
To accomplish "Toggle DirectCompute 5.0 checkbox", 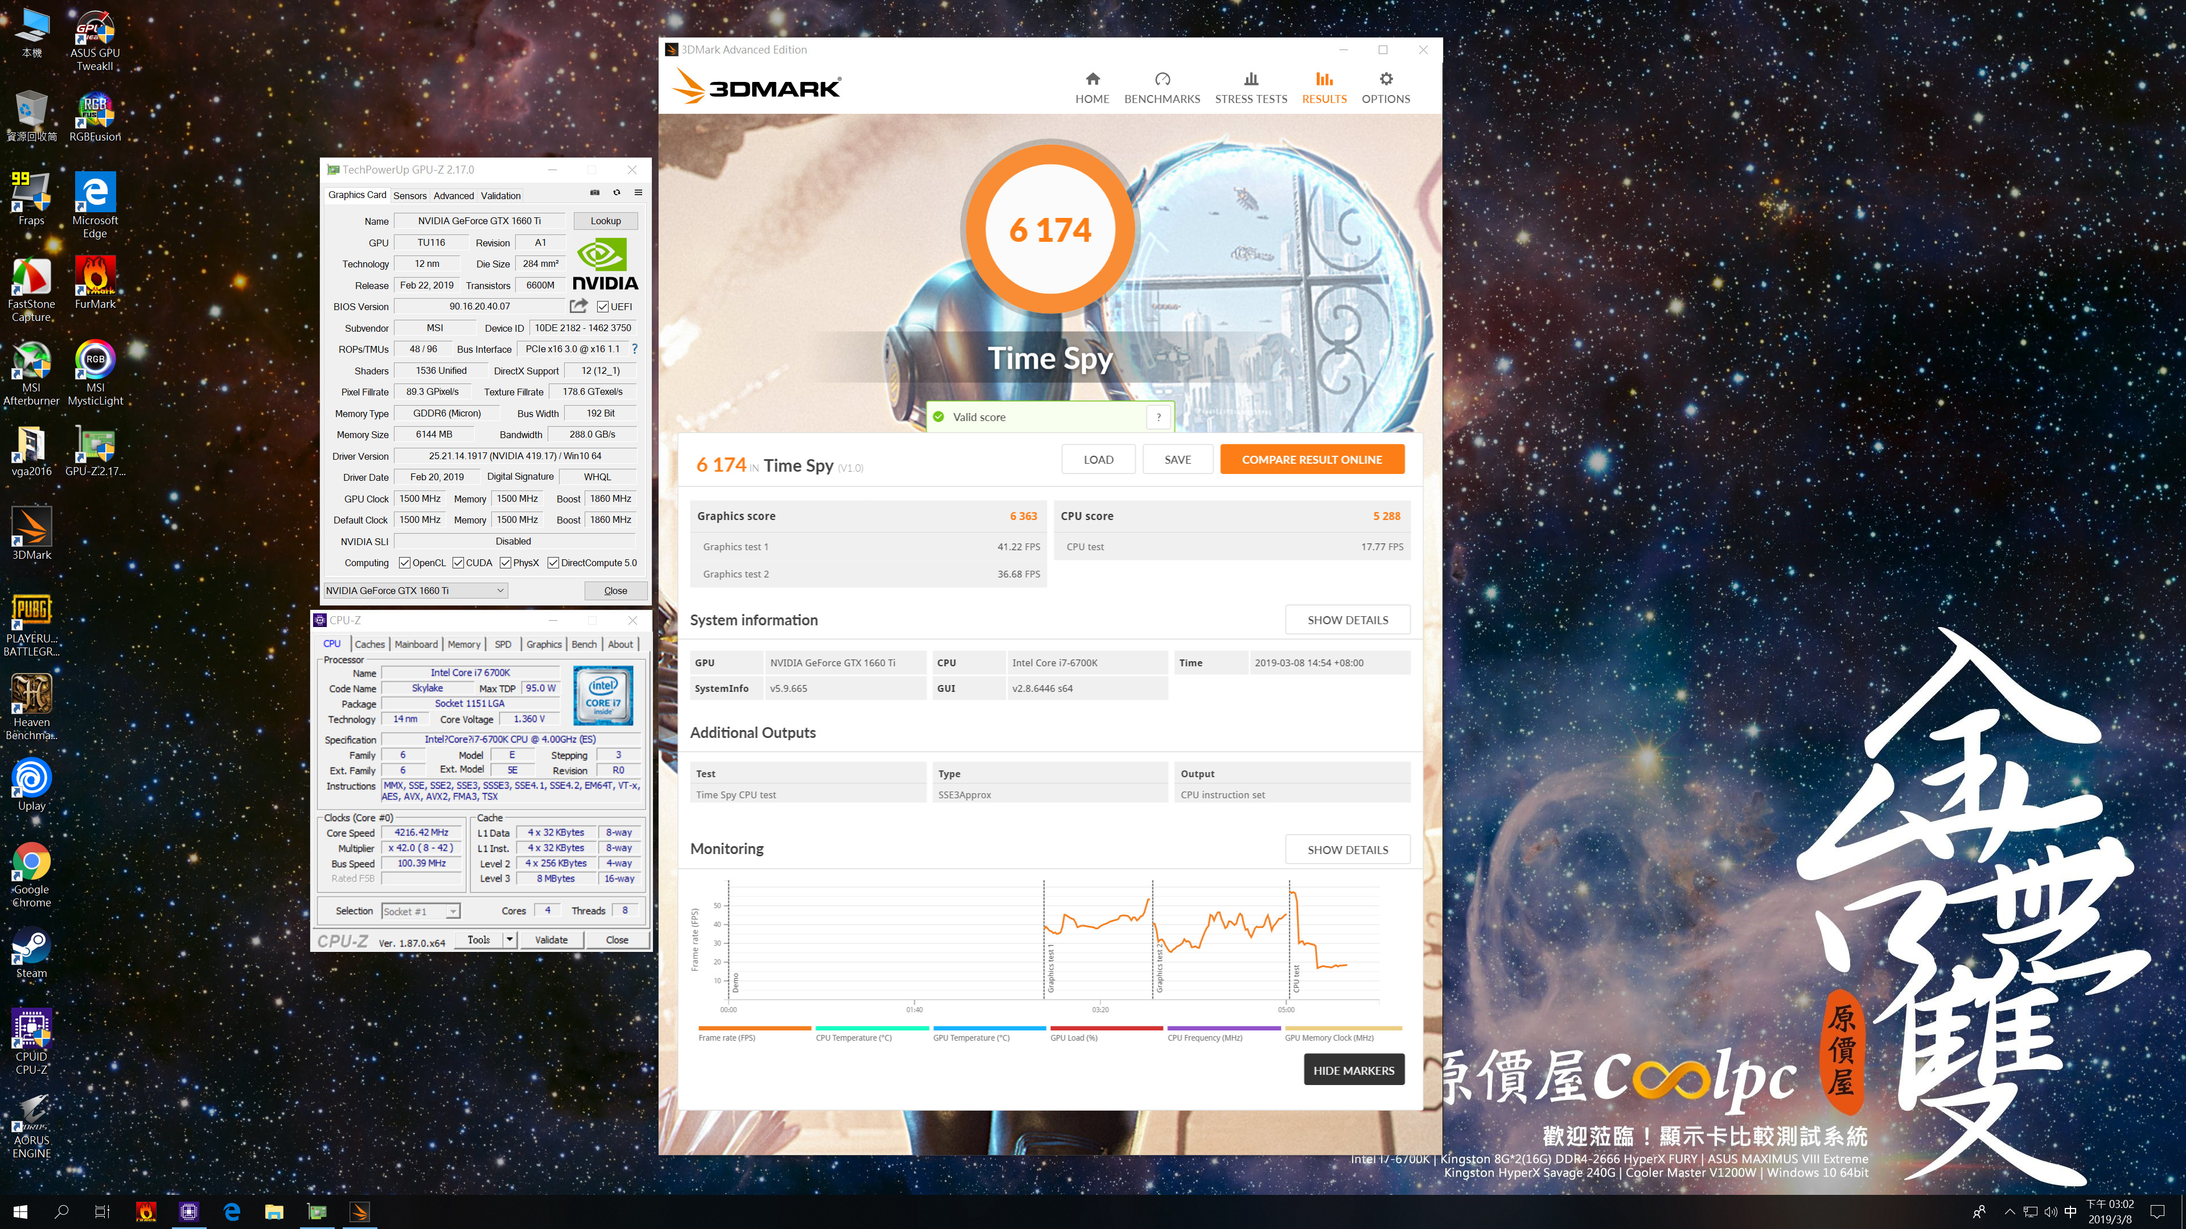I will pyautogui.click(x=553, y=562).
